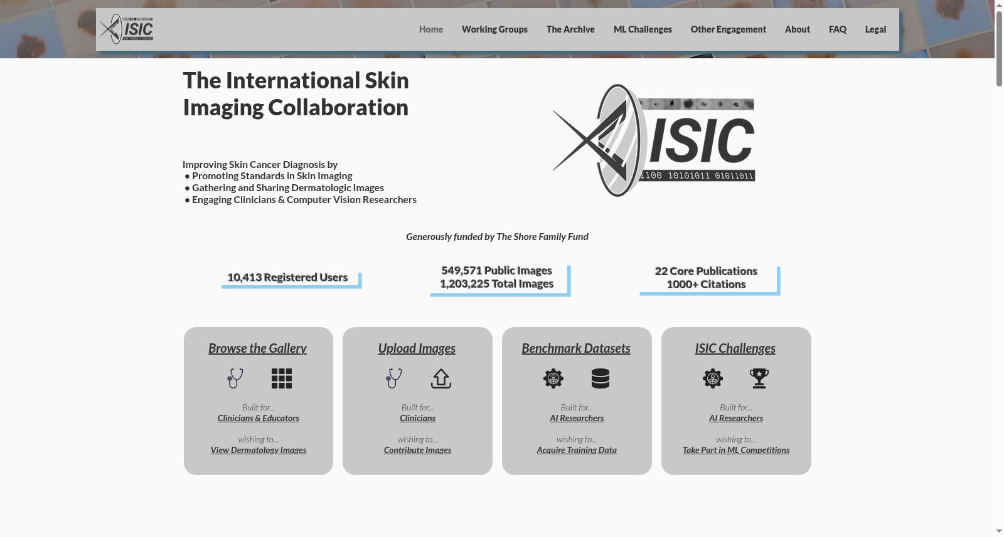This screenshot has width=1004, height=537.
Task: Open the FAQ page
Action: click(838, 29)
